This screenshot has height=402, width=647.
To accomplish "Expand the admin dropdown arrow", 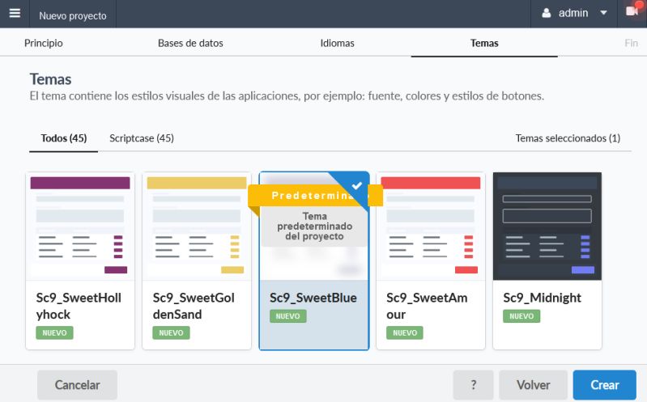I will click(603, 13).
